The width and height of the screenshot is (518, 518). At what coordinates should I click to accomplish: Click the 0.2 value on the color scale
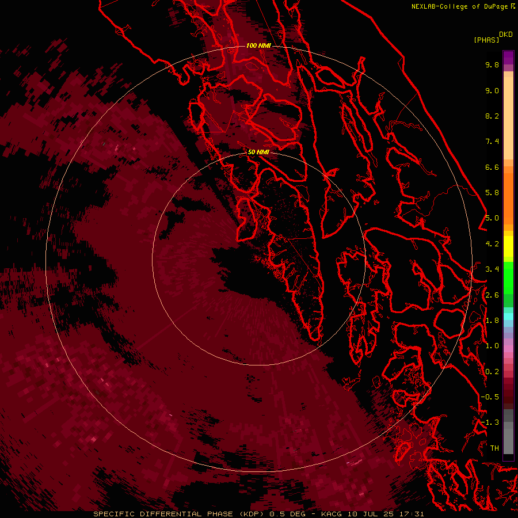[x=492, y=372]
